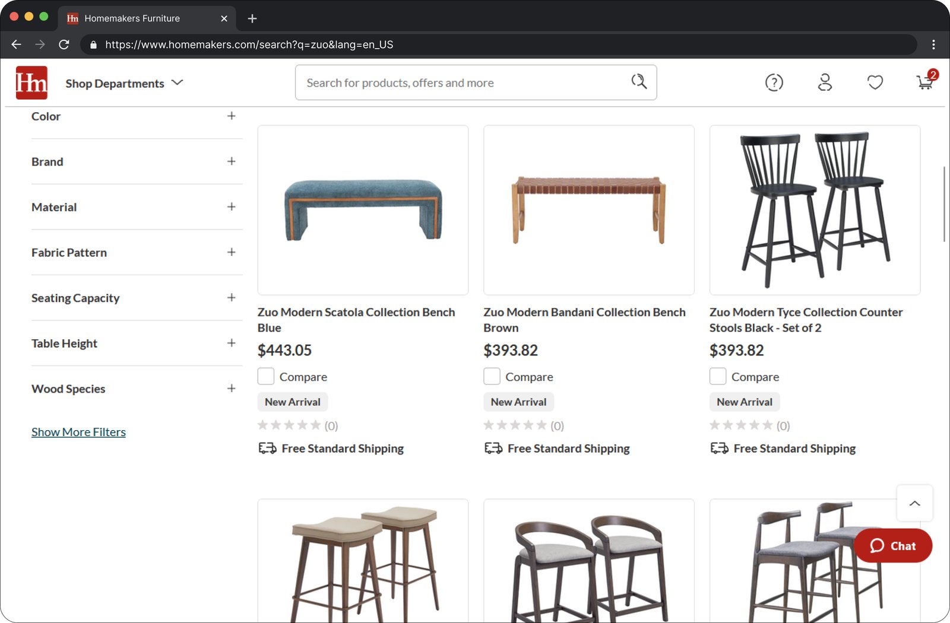950x623 pixels.
Task: Open Zuo Modern Bandani Collection Bench Brown title
Action: pyautogui.click(x=584, y=320)
